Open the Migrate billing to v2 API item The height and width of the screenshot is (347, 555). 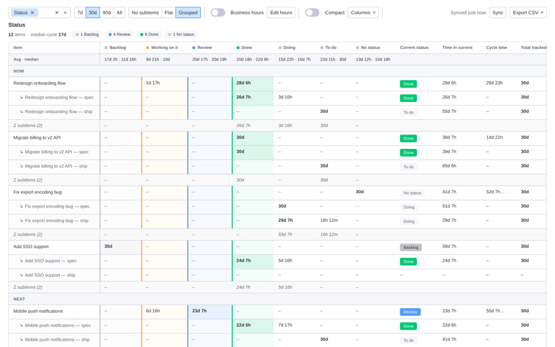pyautogui.click(x=37, y=138)
